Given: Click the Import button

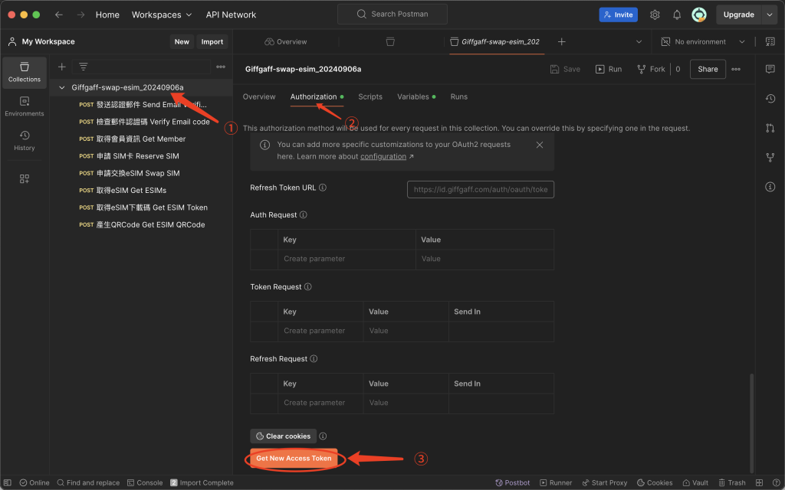Looking at the screenshot, I should click(x=212, y=42).
